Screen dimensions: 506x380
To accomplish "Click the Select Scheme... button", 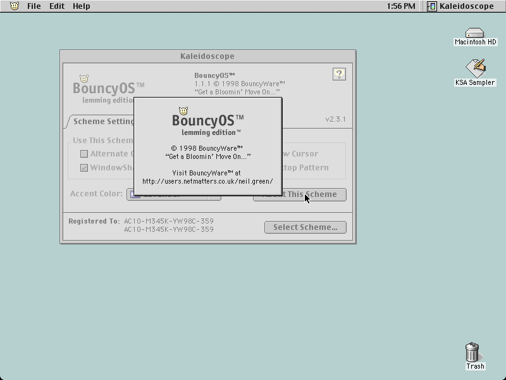I will [x=305, y=227].
